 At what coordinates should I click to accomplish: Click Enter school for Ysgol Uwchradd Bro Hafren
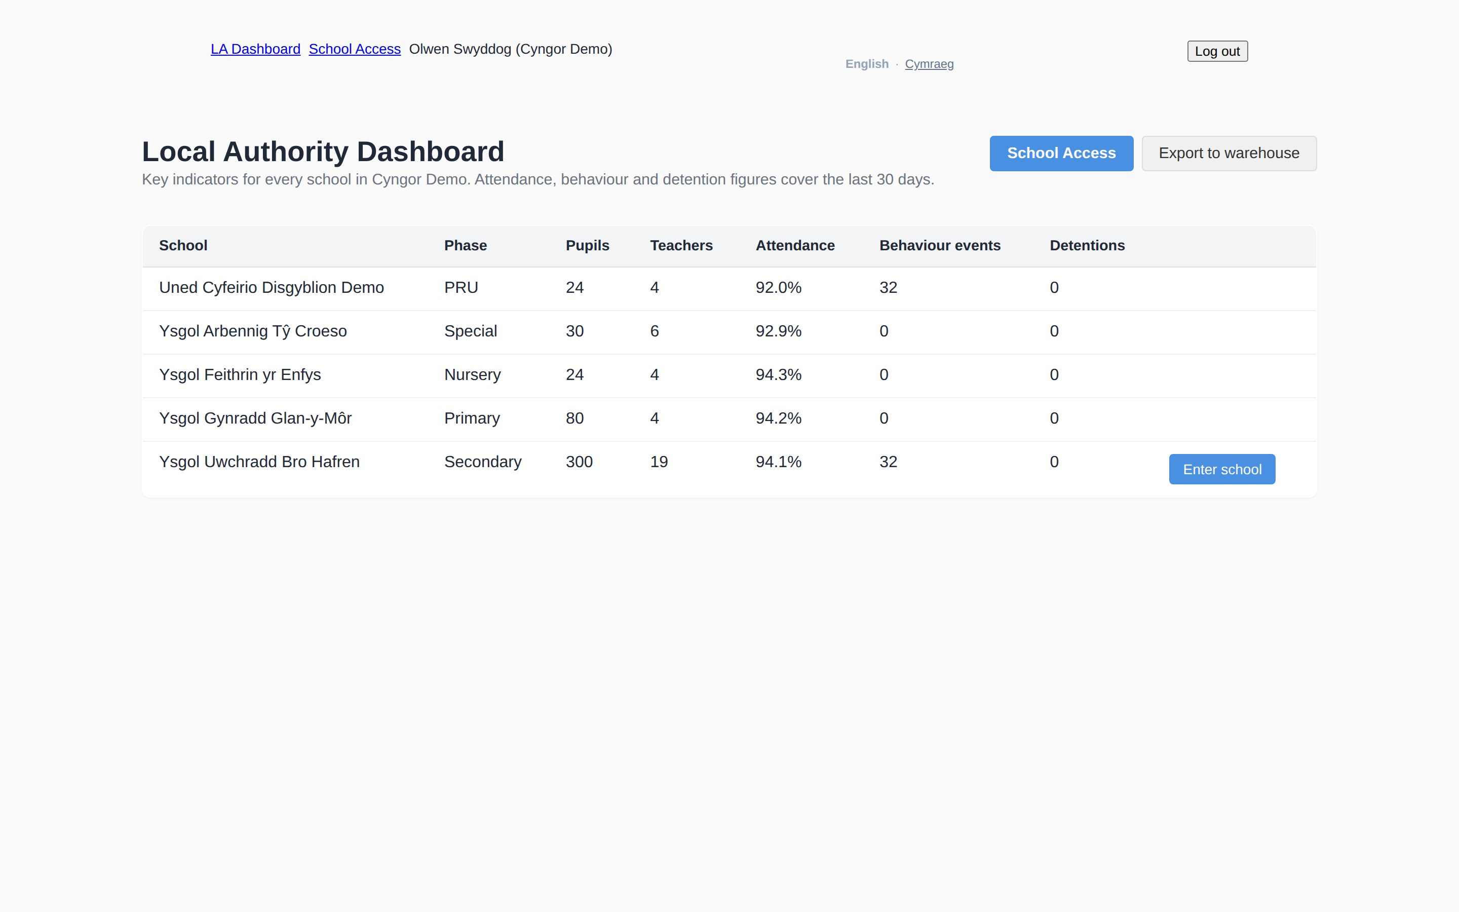tap(1222, 469)
